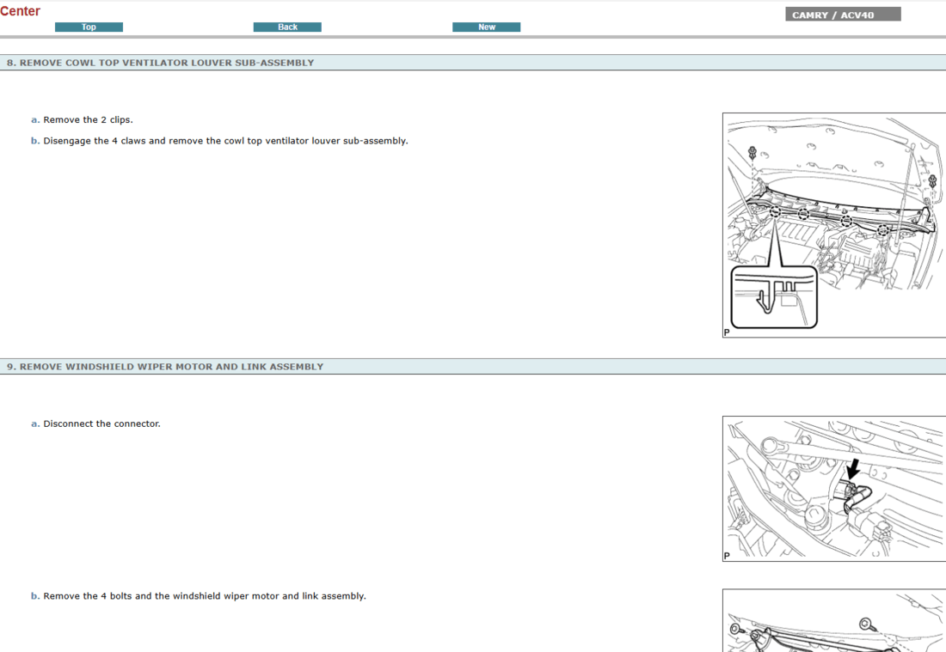Select the Remove Cowl Top Ventilator Louver header
This screenshot has height=652, width=946.
[160, 63]
